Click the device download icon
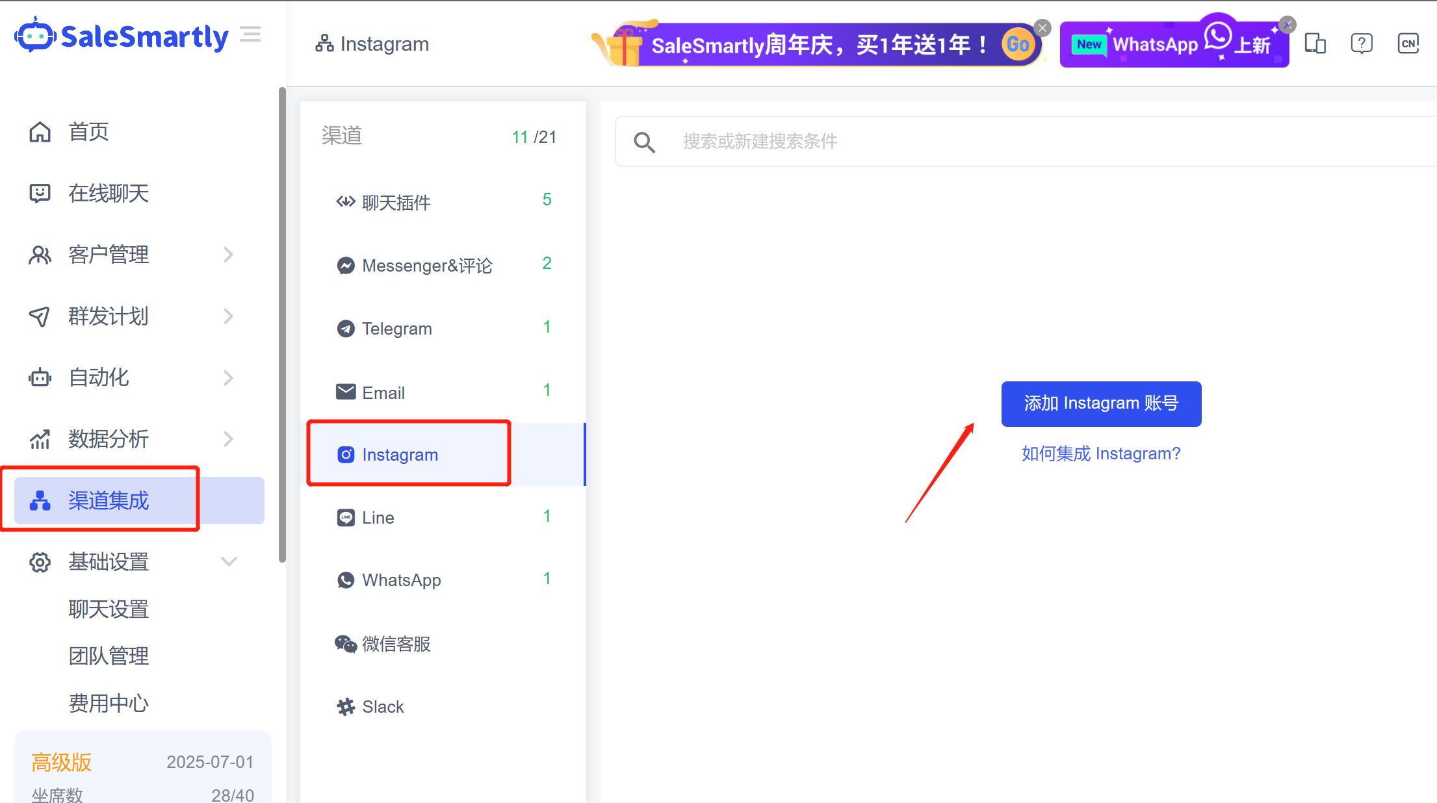Image resolution: width=1437 pixels, height=803 pixels. [x=1315, y=44]
